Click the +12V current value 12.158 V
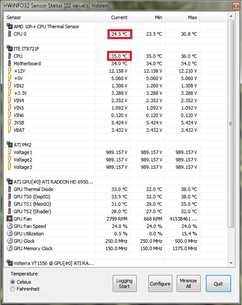This screenshot has width=242, height=305. [x=118, y=71]
